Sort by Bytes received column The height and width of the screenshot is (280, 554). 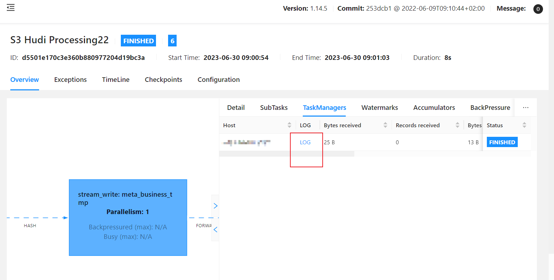point(385,125)
